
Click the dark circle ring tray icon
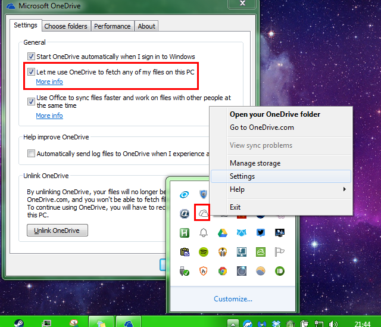(x=242, y=271)
